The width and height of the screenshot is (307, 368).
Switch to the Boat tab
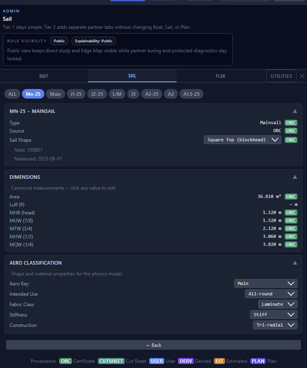pos(44,76)
